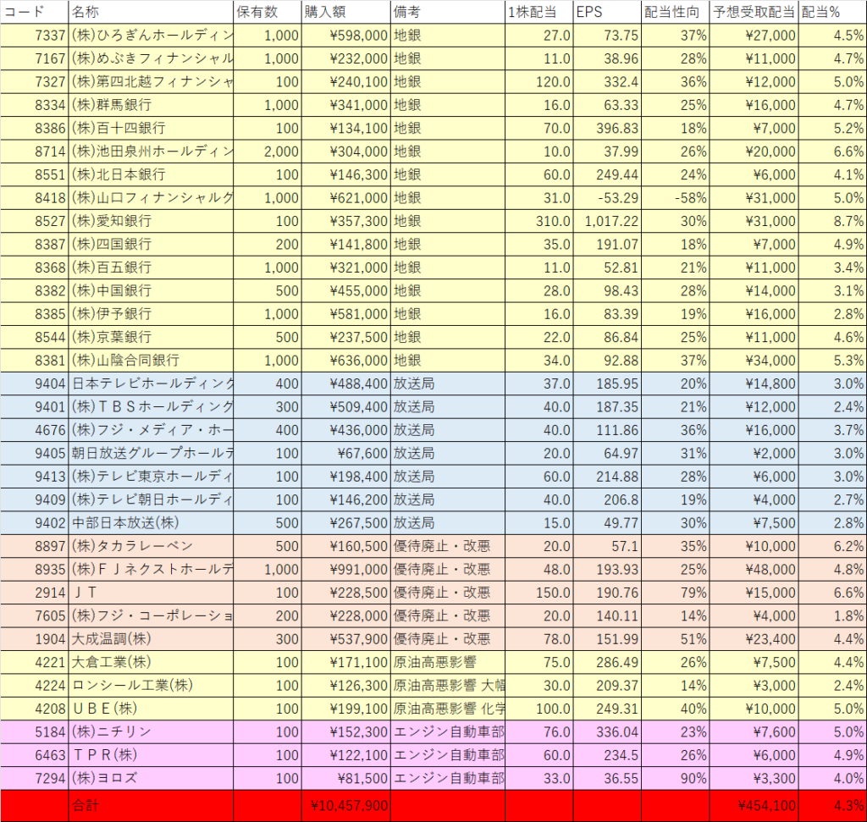Select the UBE name cell
This screenshot has width=867, height=822.
click(152, 709)
